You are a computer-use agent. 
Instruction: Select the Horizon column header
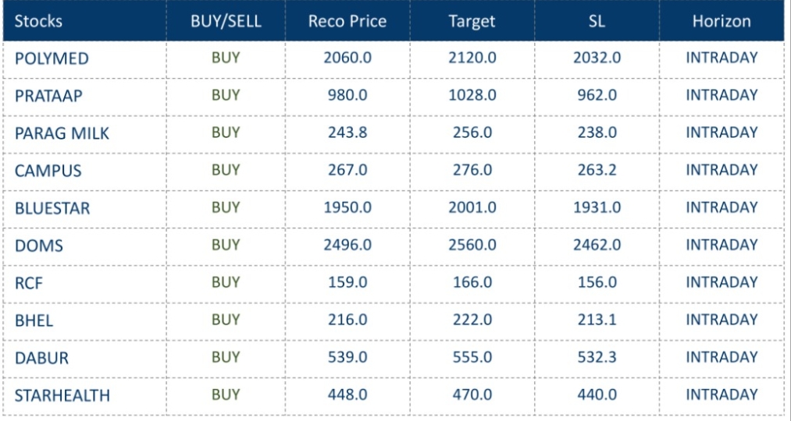tap(722, 21)
